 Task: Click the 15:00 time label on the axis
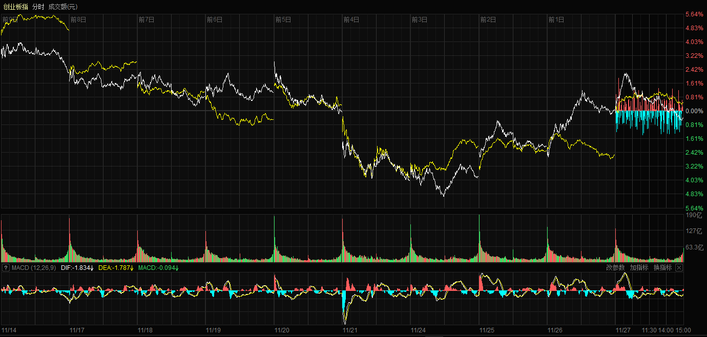683,330
